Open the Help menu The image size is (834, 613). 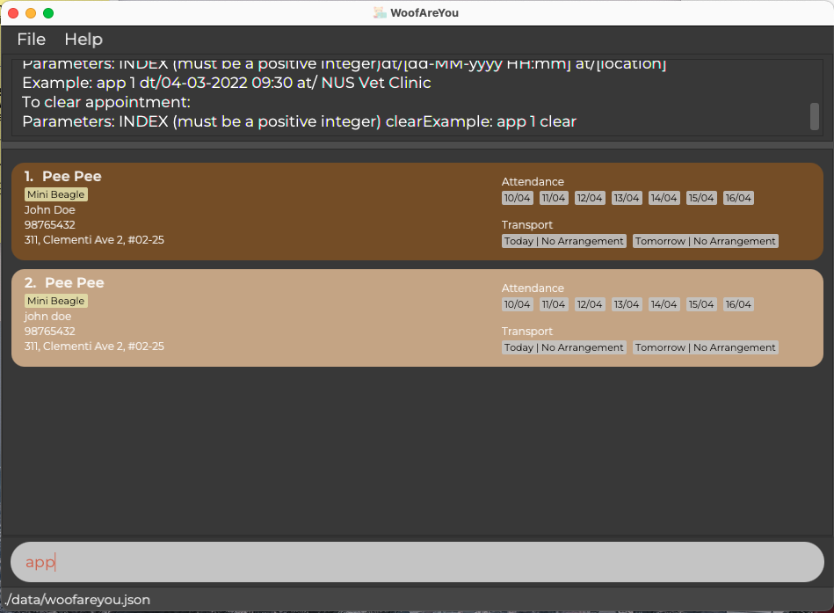(83, 40)
